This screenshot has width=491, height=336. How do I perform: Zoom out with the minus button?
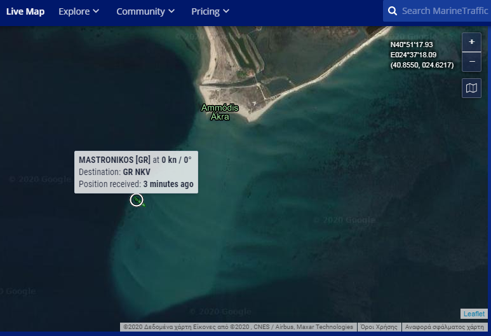tap(471, 62)
